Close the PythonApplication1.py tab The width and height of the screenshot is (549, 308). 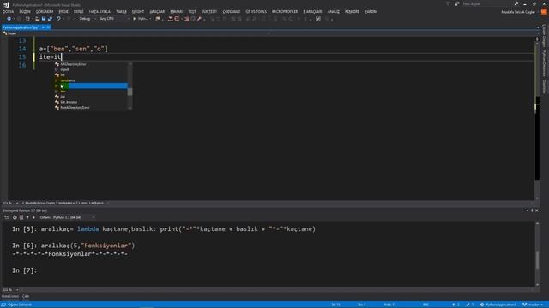[48, 27]
